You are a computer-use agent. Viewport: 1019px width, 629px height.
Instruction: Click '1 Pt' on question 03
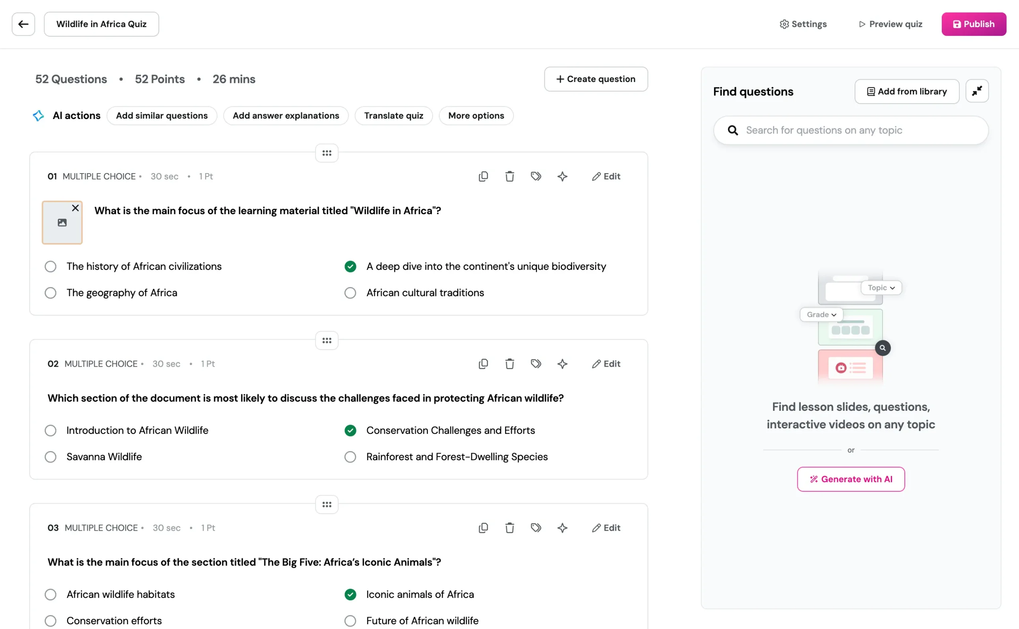(x=208, y=527)
